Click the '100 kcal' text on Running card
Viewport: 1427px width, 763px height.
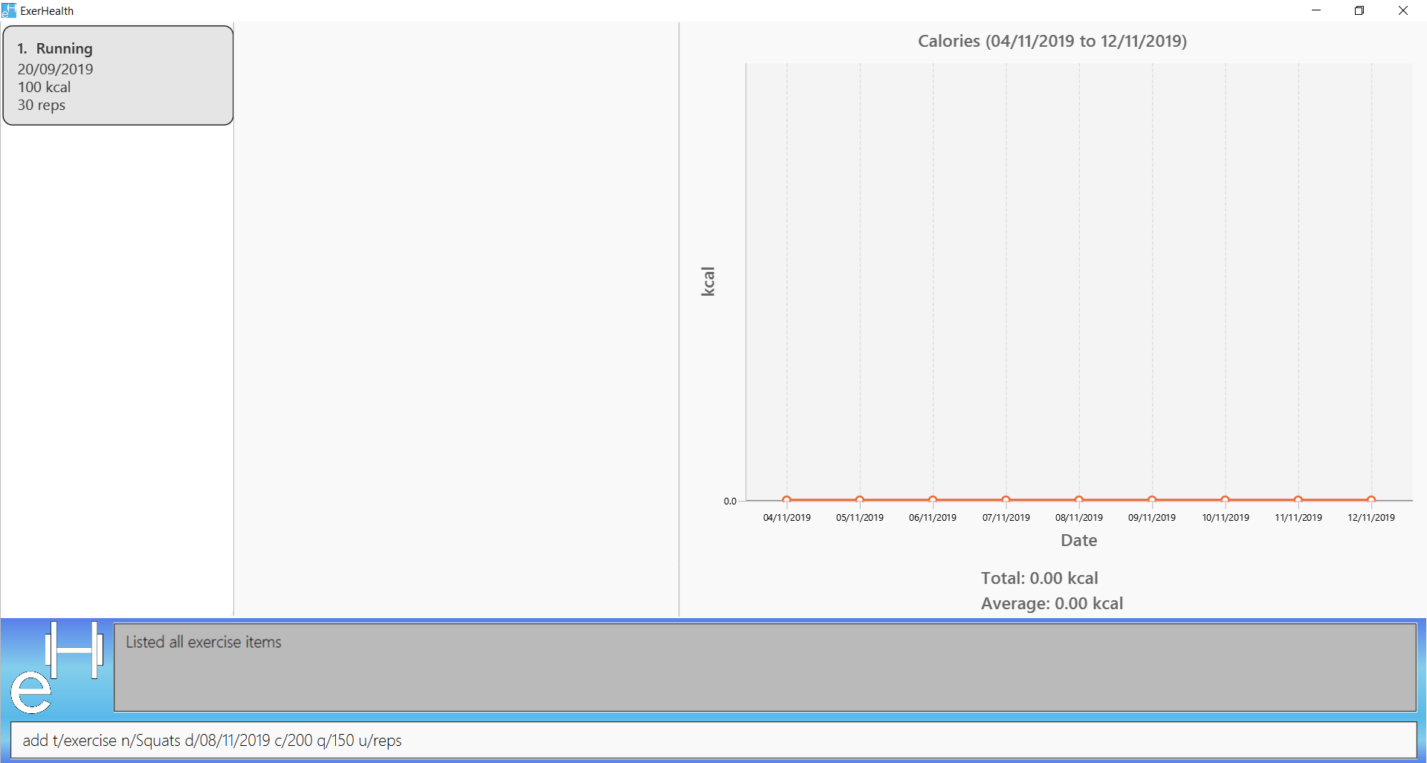(45, 87)
